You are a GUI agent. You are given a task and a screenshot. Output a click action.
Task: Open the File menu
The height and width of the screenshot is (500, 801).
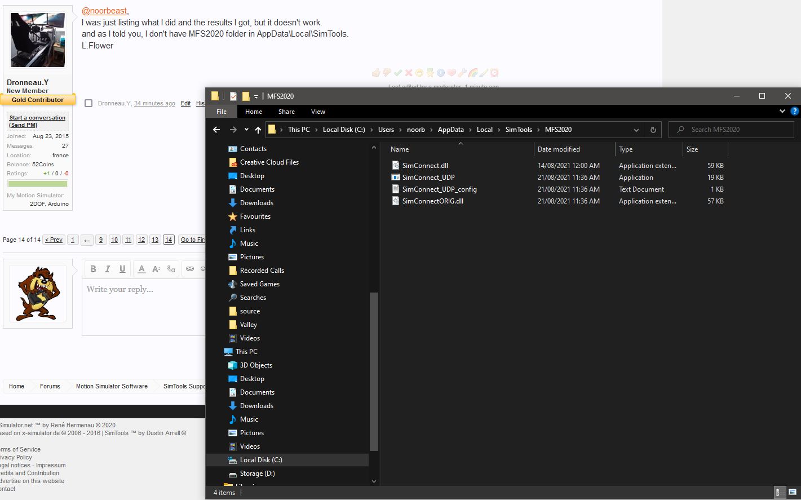pos(222,112)
